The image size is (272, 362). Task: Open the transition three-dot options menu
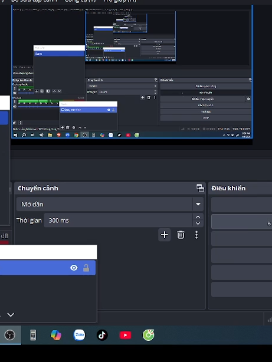(x=196, y=235)
